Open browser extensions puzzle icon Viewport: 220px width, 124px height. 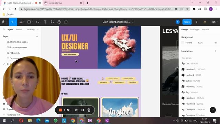(194, 9)
